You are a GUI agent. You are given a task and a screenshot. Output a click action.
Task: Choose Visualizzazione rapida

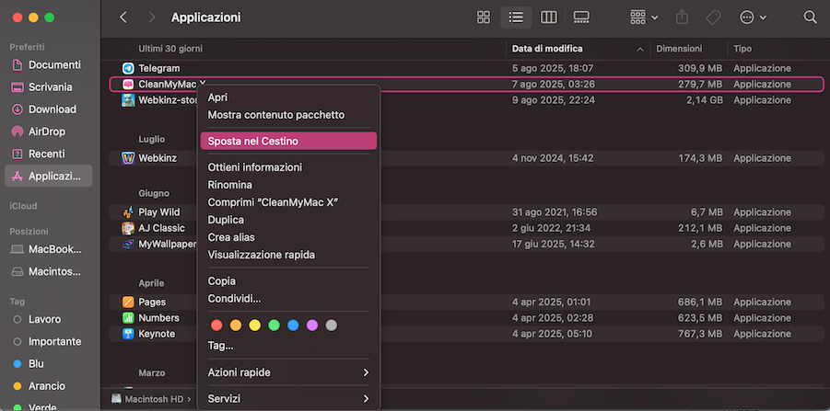pyautogui.click(x=288, y=255)
